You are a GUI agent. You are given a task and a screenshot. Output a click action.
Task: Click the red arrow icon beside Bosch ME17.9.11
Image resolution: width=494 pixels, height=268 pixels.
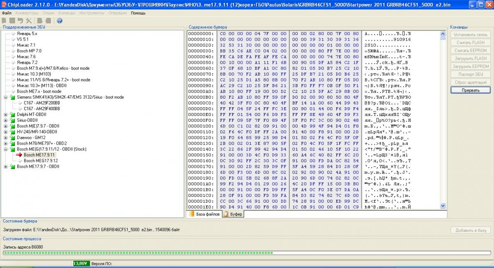coord(19,155)
